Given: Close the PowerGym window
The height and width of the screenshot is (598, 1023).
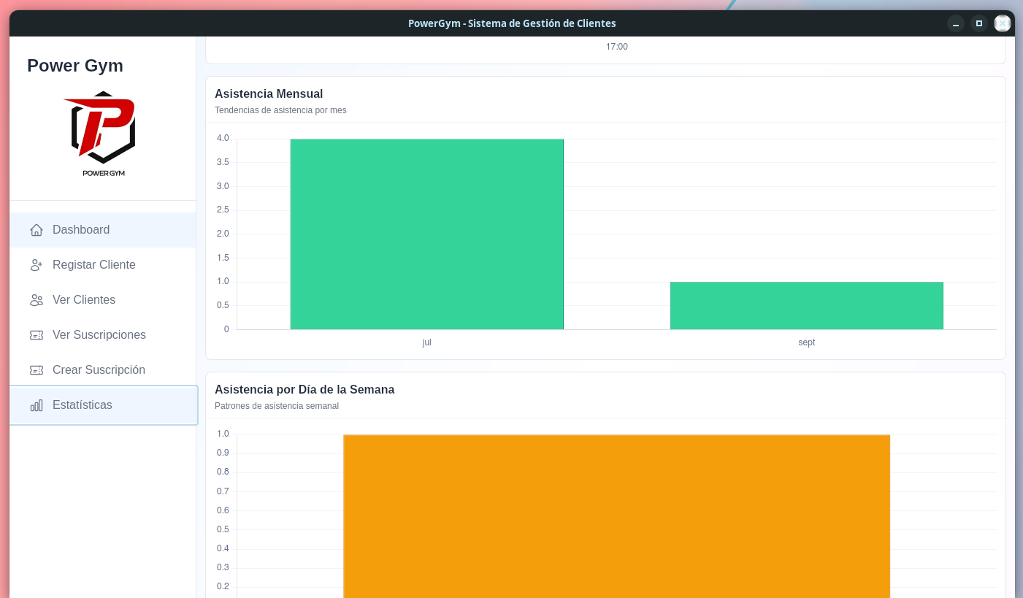Looking at the screenshot, I should pyautogui.click(x=1003, y=23).
